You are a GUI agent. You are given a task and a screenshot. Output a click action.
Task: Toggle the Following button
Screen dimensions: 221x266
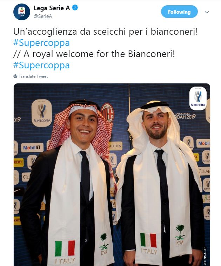(179, 12)
